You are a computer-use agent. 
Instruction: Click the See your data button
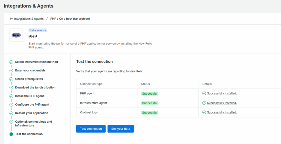coord(121,129)
